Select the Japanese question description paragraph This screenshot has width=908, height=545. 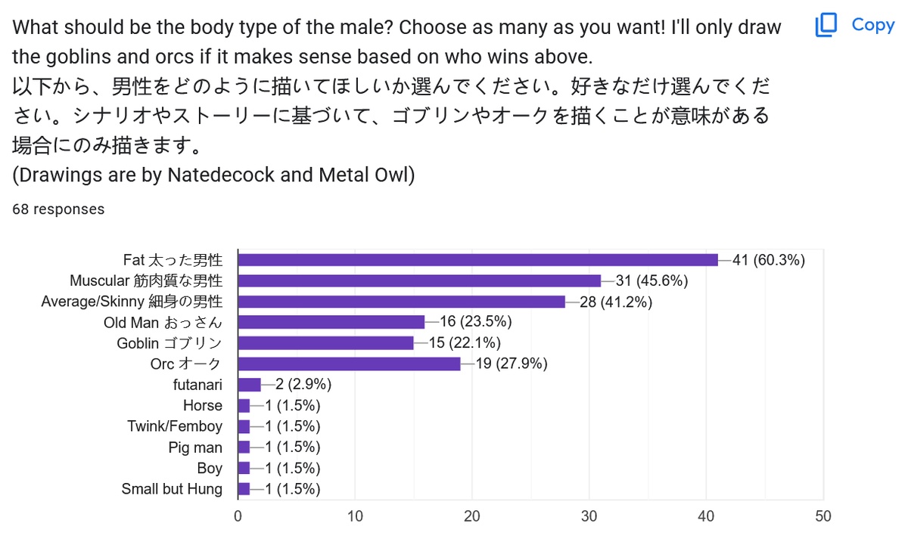tap(390, 113)
